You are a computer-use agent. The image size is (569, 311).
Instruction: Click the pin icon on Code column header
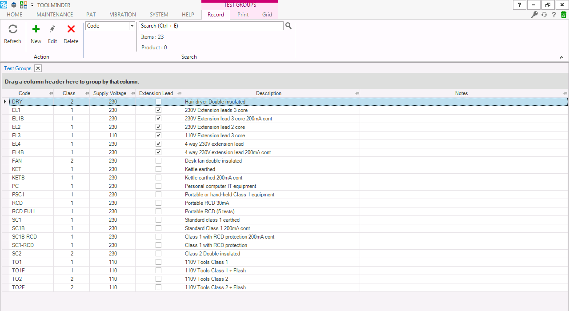[x=51, y=93]
